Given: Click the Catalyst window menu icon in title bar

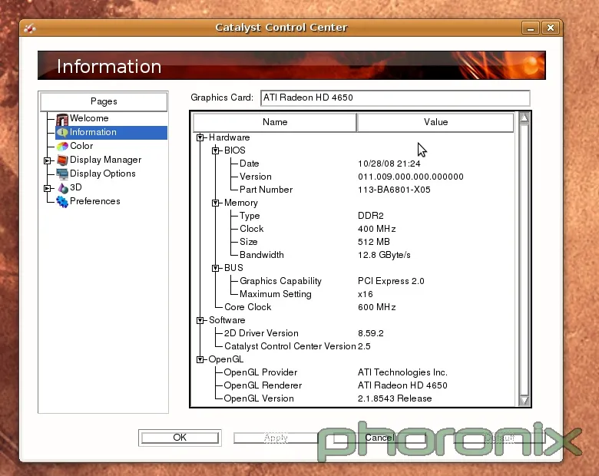Looking at the screenshot, I should pyautogui.click(x=30, y=28).
